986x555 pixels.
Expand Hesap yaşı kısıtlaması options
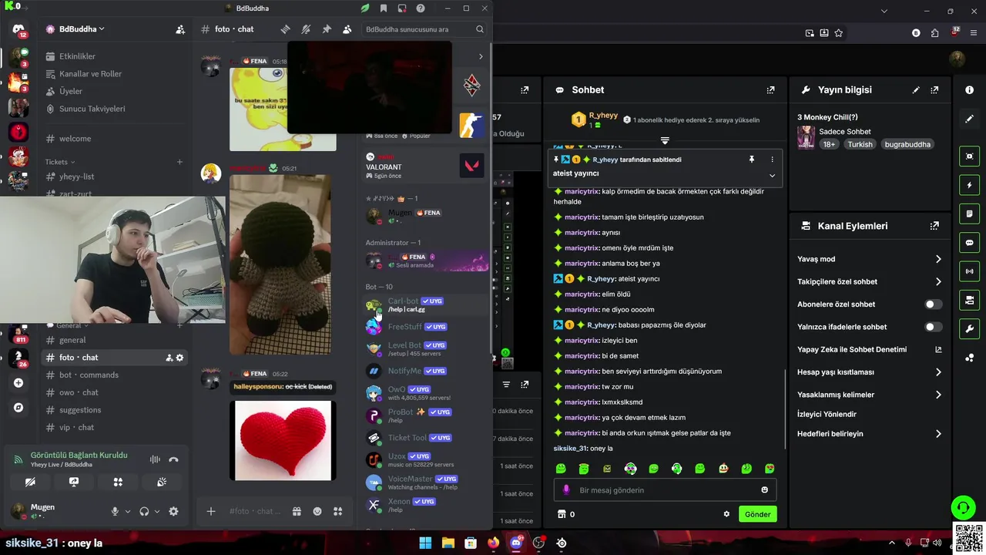tap(938, 372)
